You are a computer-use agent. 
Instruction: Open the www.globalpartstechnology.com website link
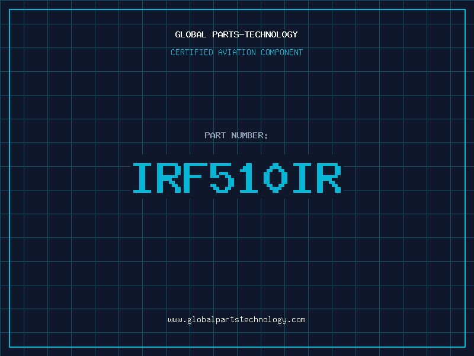click(236, 320)
